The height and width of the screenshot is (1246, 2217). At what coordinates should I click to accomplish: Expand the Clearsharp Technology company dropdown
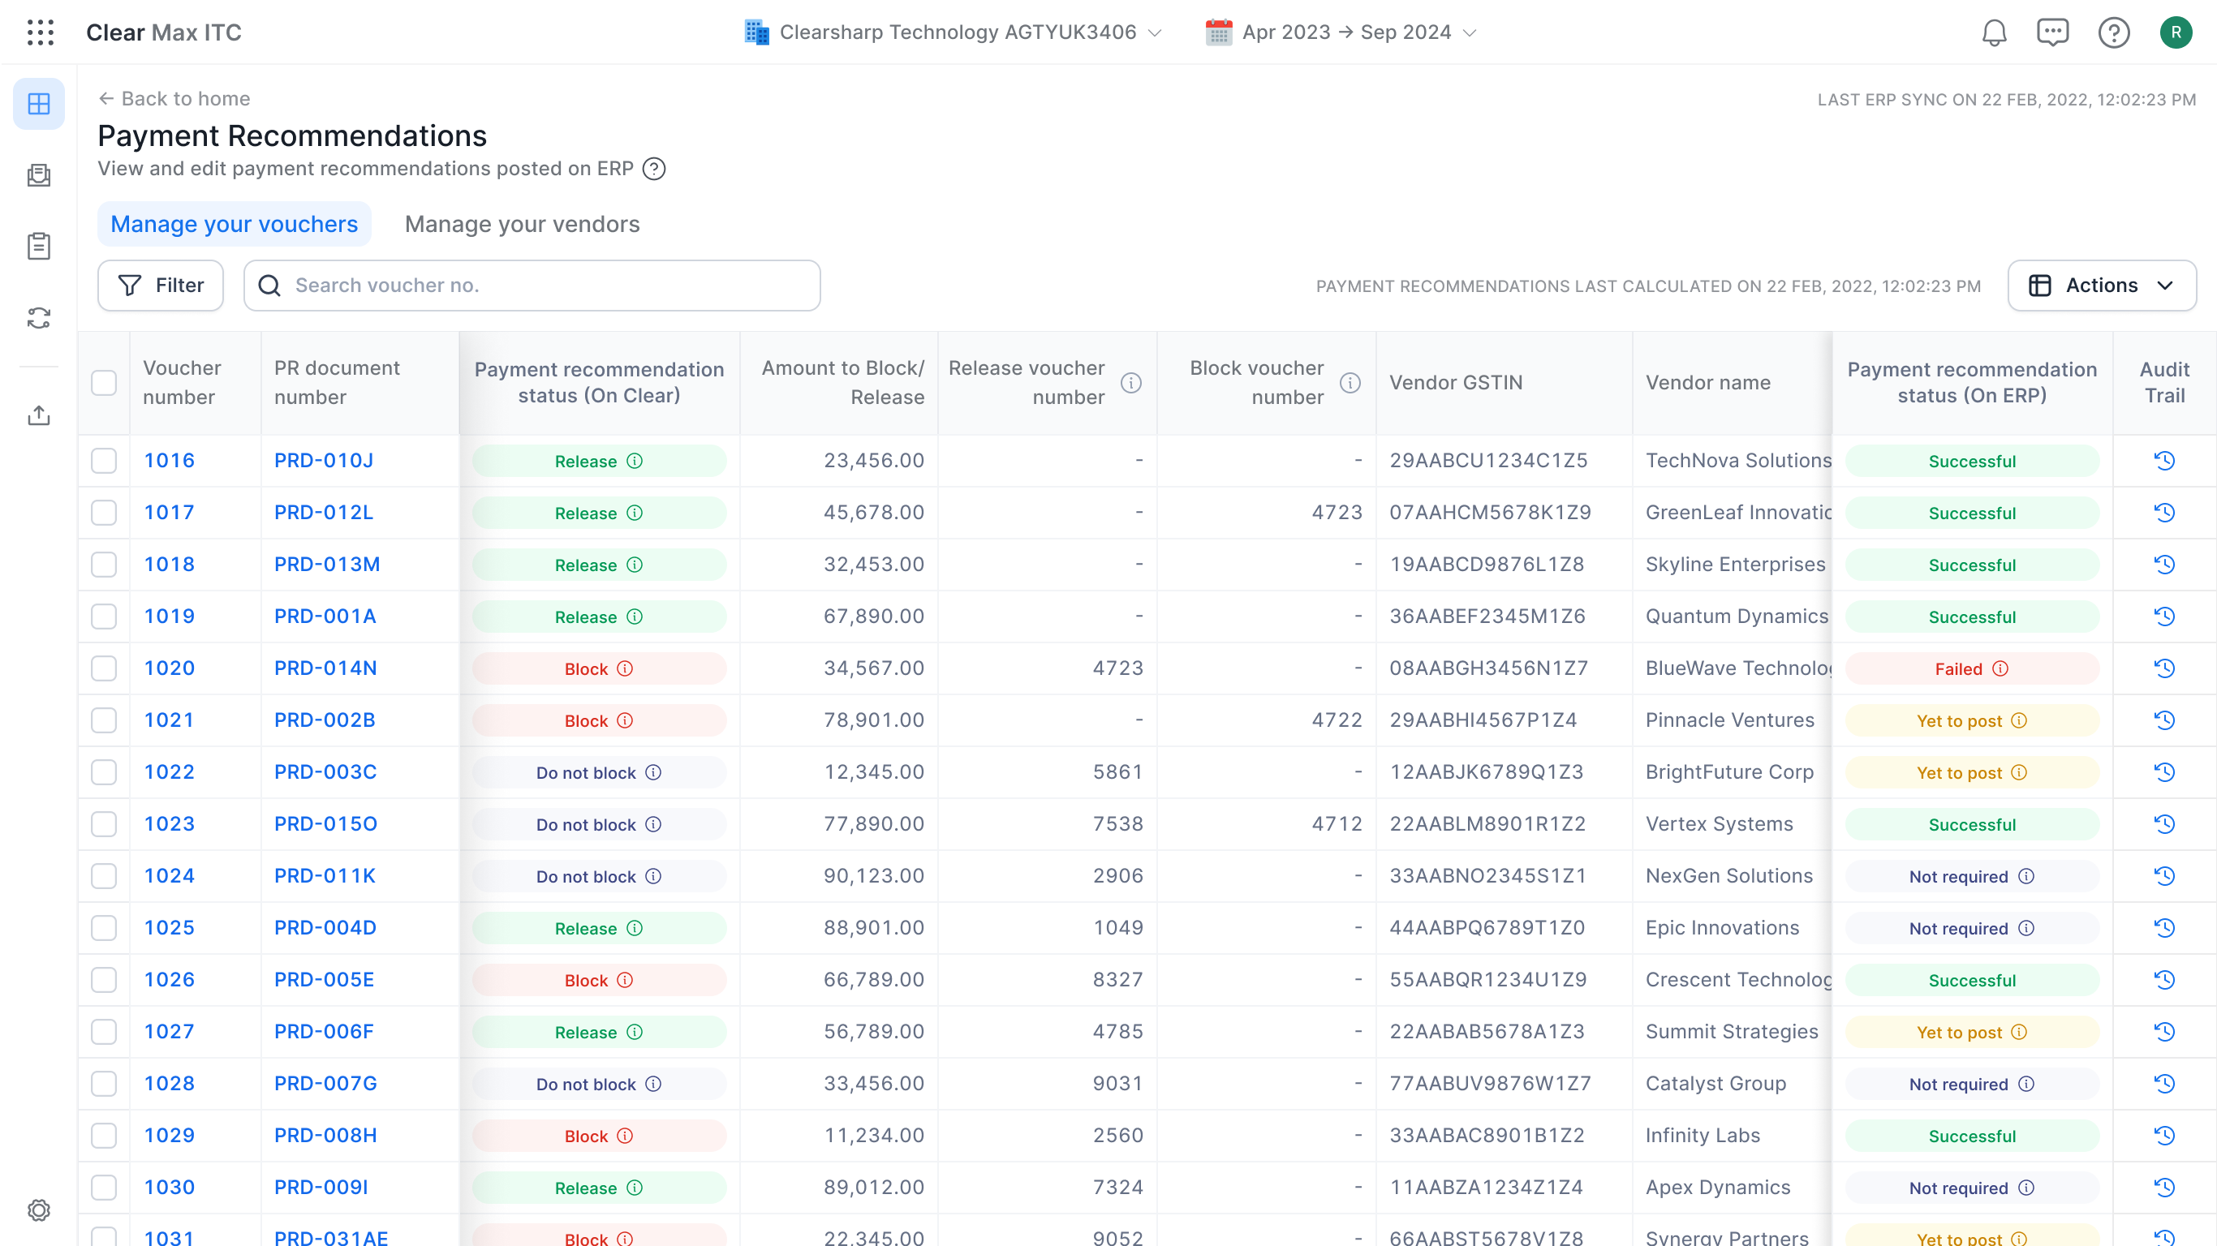[954, 32]
